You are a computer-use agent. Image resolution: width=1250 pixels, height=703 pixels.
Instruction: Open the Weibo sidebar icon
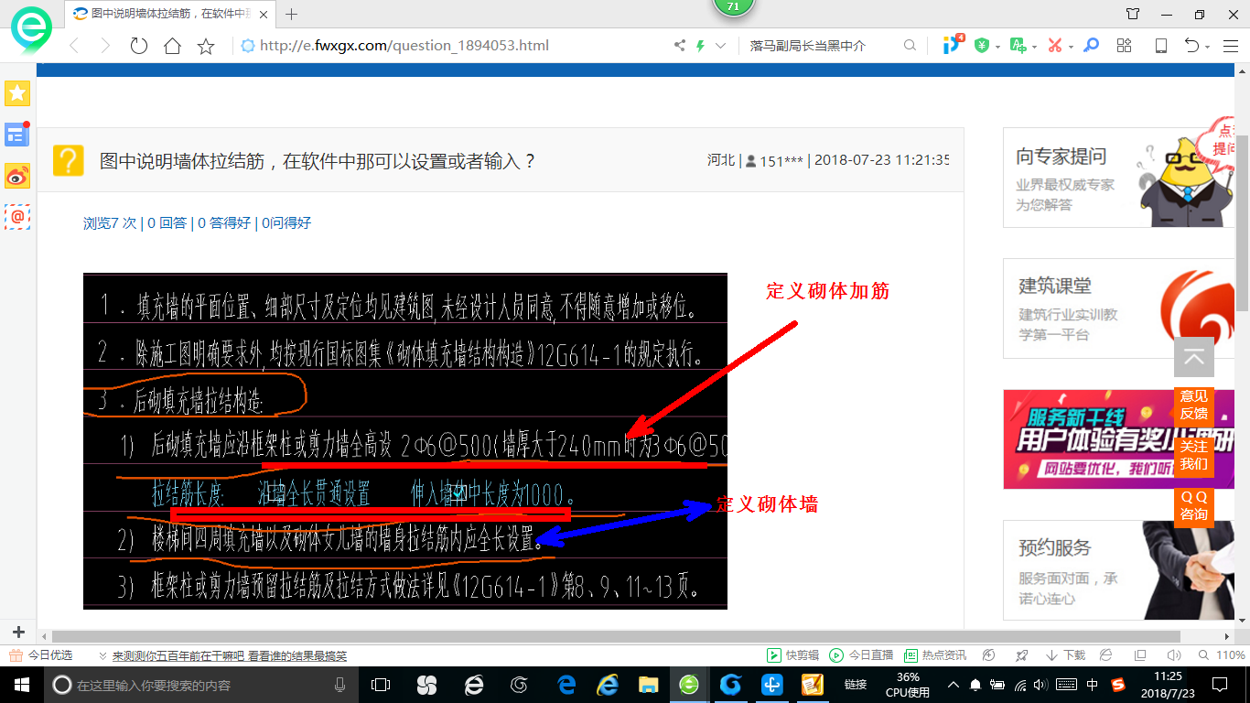17,176
